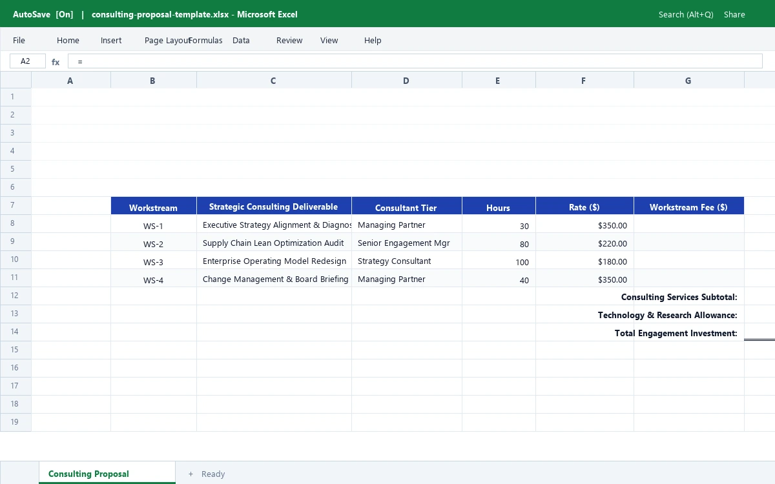Click $350.00 rate in WS-4 row

click(584, 278)
